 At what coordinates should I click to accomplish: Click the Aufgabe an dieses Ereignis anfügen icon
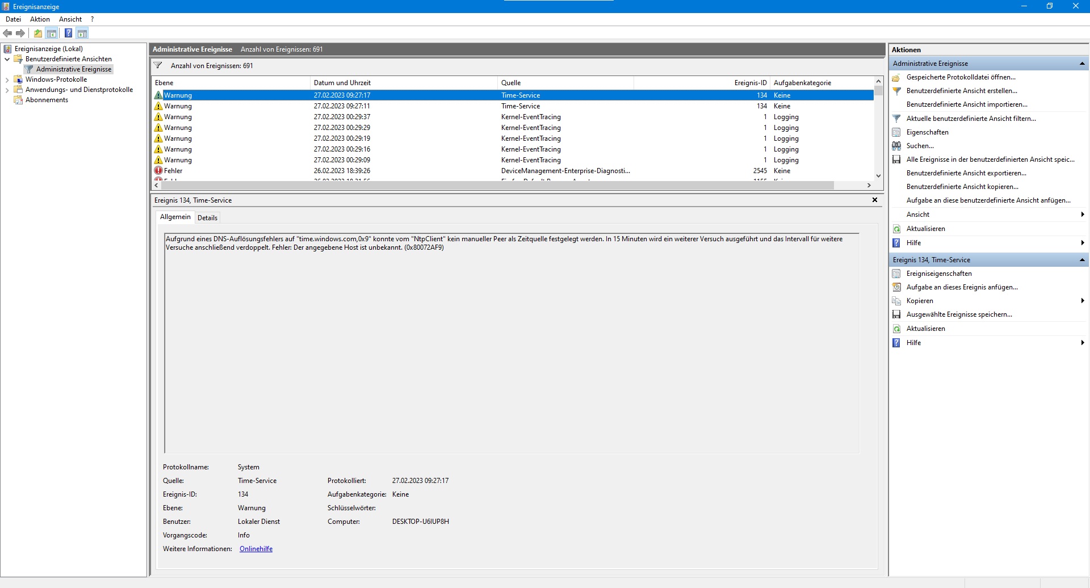click(x=896, y=287)
